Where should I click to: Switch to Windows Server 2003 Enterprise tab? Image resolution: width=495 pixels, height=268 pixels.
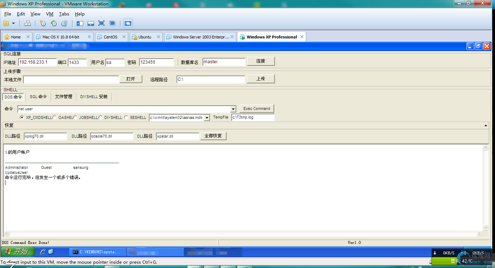click(x=201, y=37)
